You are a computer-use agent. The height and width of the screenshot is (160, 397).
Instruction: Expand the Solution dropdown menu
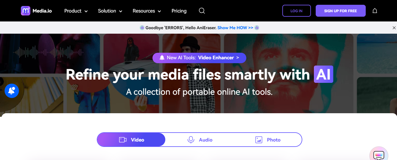(x=110, y=11)
